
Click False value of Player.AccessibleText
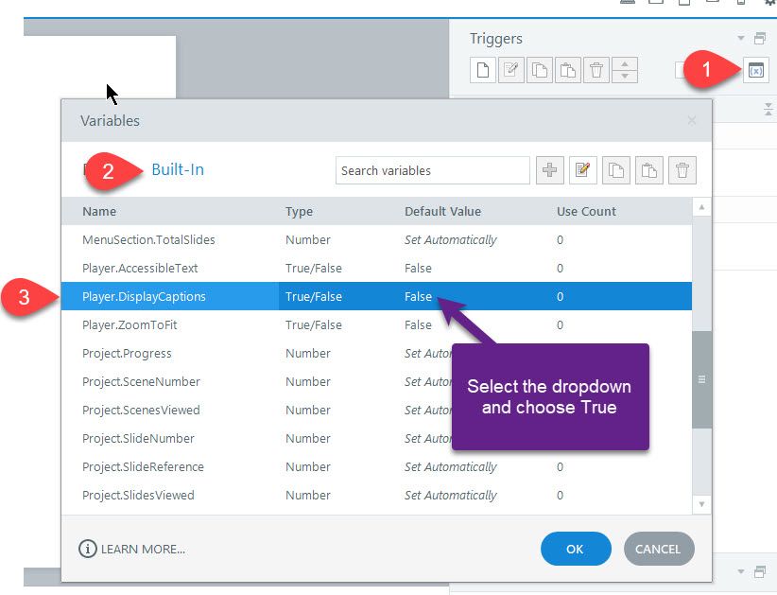(418, 269)
